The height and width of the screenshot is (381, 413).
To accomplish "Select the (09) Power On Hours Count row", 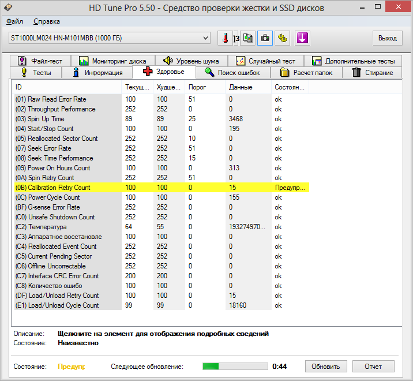I will 162,167.
